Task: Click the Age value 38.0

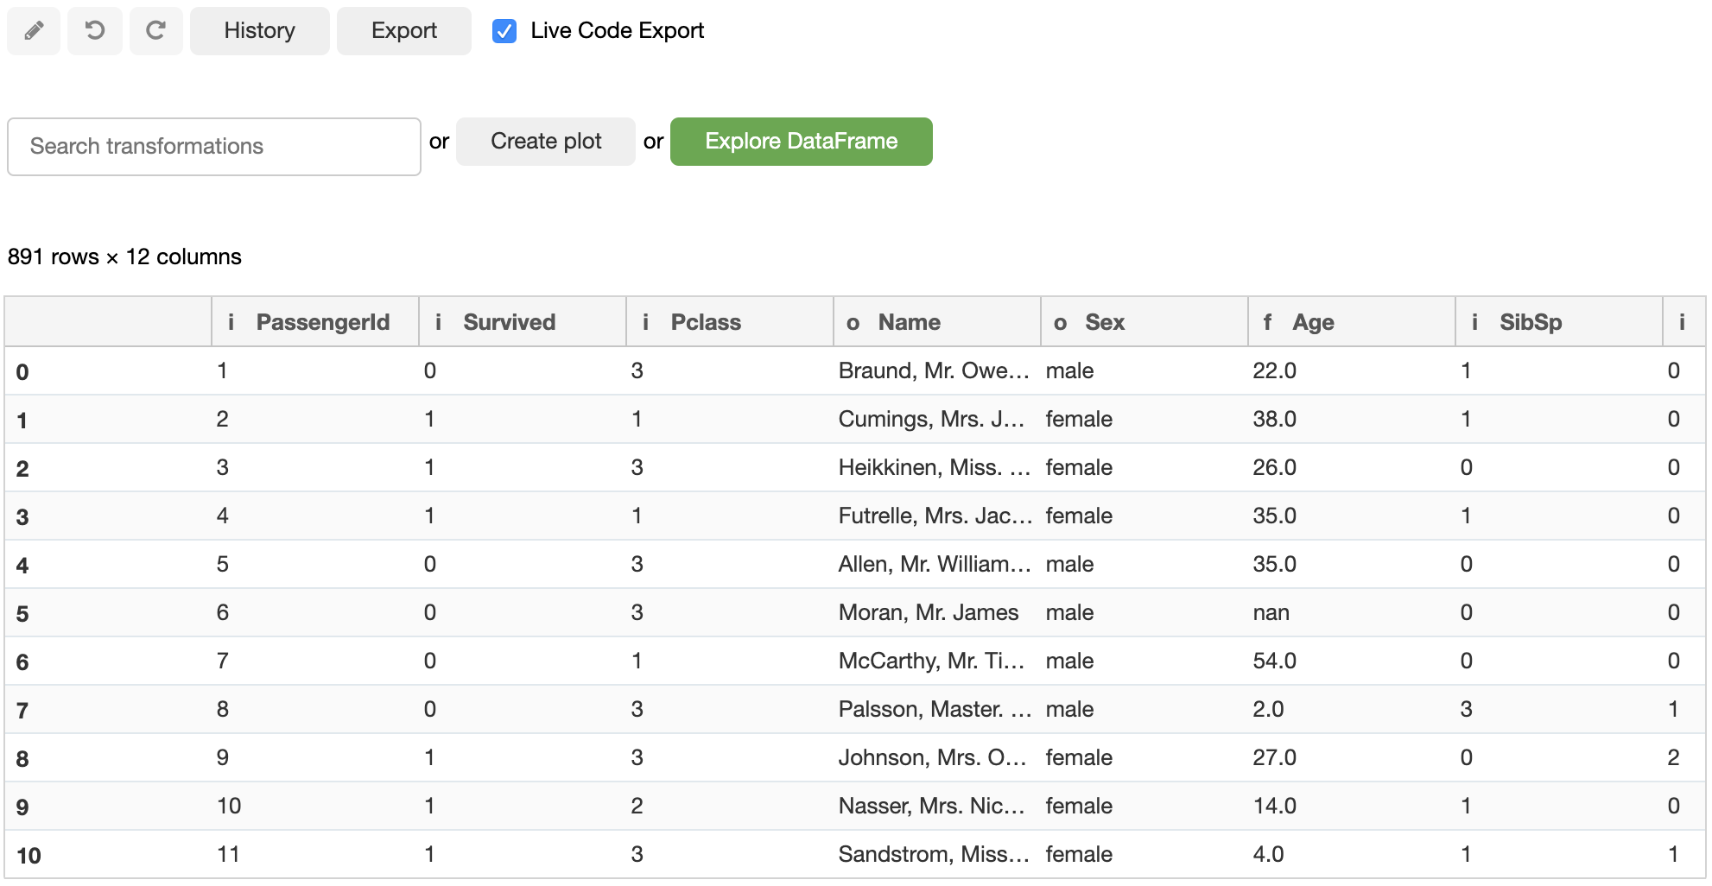Action: click(x=1275, y=420)
